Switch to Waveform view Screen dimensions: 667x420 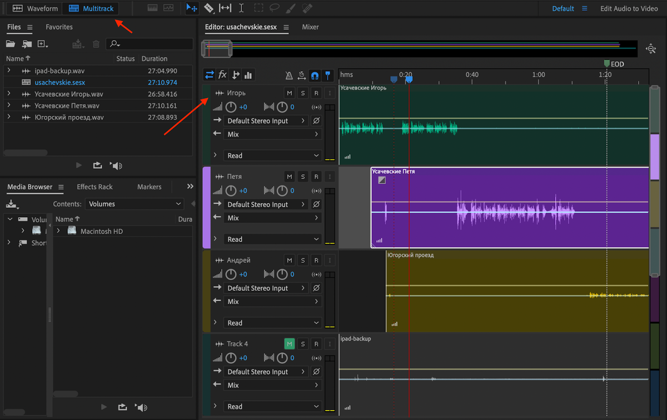[x=35, y=8]
